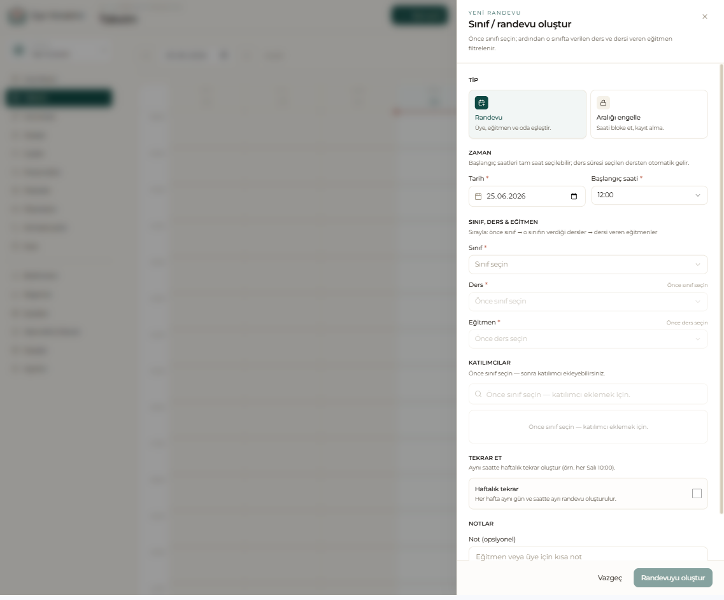
Task: Click the search icon in participants field
Action: (x=478, y=394)
